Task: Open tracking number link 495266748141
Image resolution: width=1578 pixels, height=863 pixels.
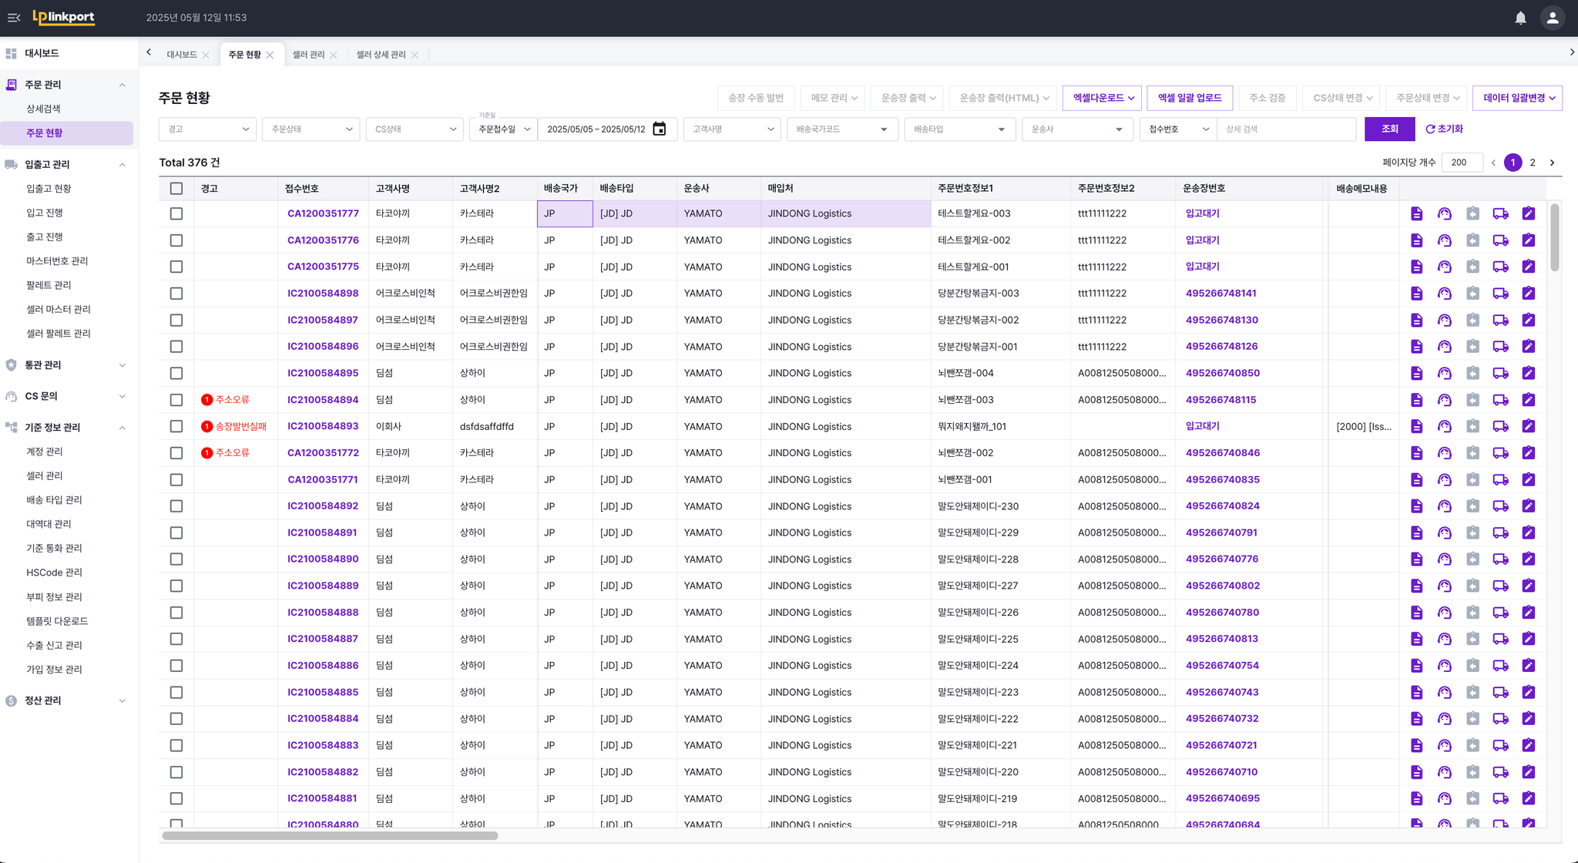Action: tap(1221, 294)
